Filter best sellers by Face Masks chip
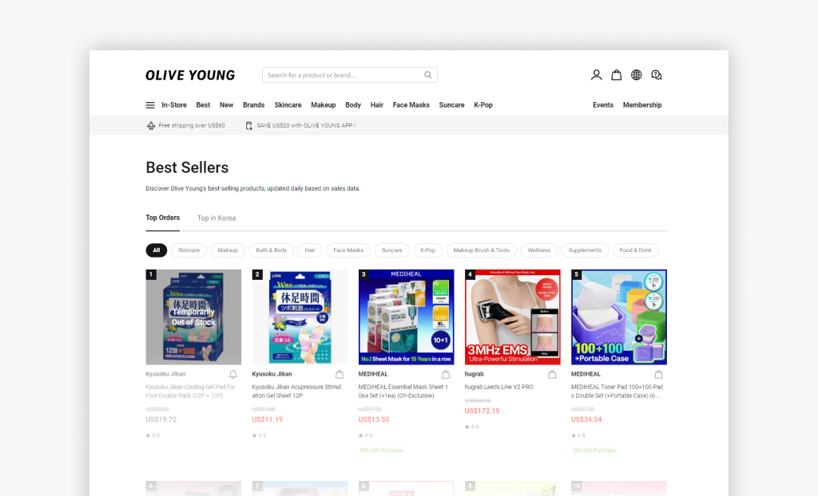The width and height of the screenshot is (818, 496). coord(348,250)
